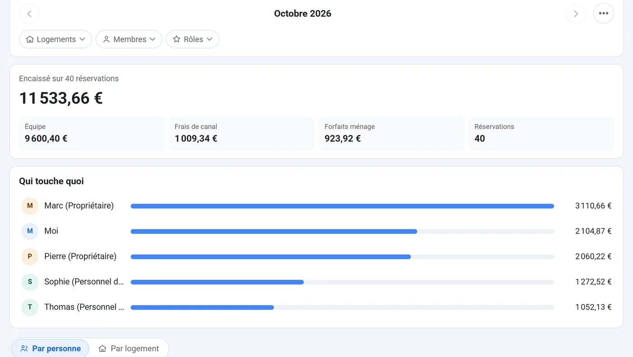Go to next month arrow
The width and height of the screenshot is (633, 357).
pos(576,14)
